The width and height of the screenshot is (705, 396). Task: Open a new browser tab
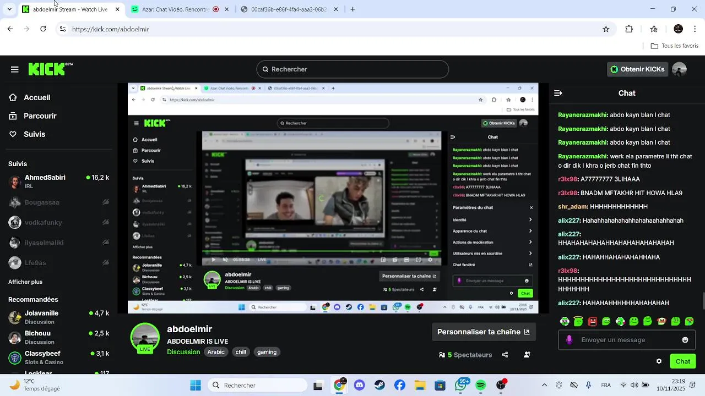[352, 9]
